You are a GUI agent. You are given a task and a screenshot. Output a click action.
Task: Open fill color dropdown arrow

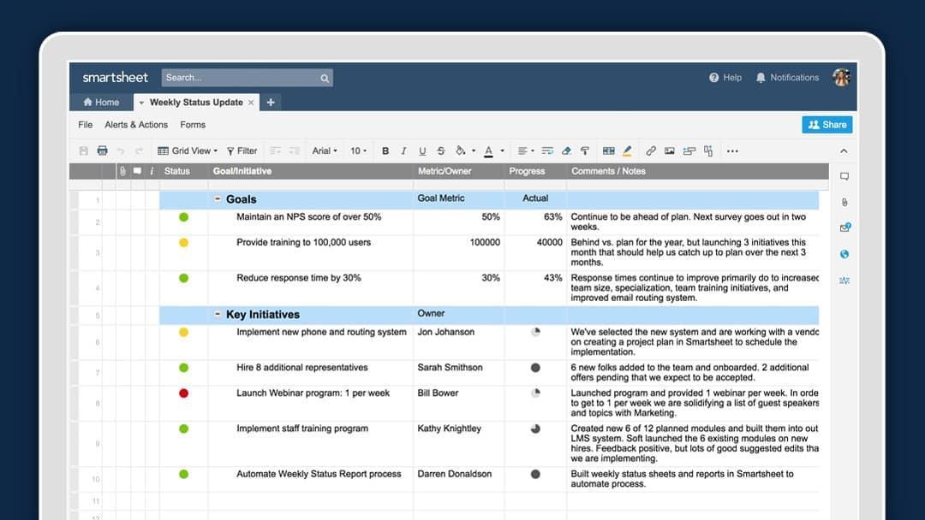[x=473, y=151]
